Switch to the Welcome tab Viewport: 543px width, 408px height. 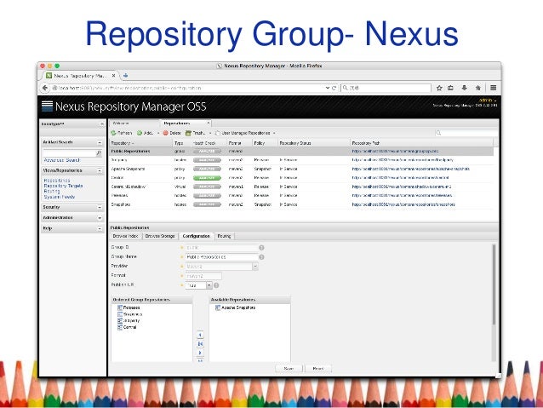click(x=121, y=124)
